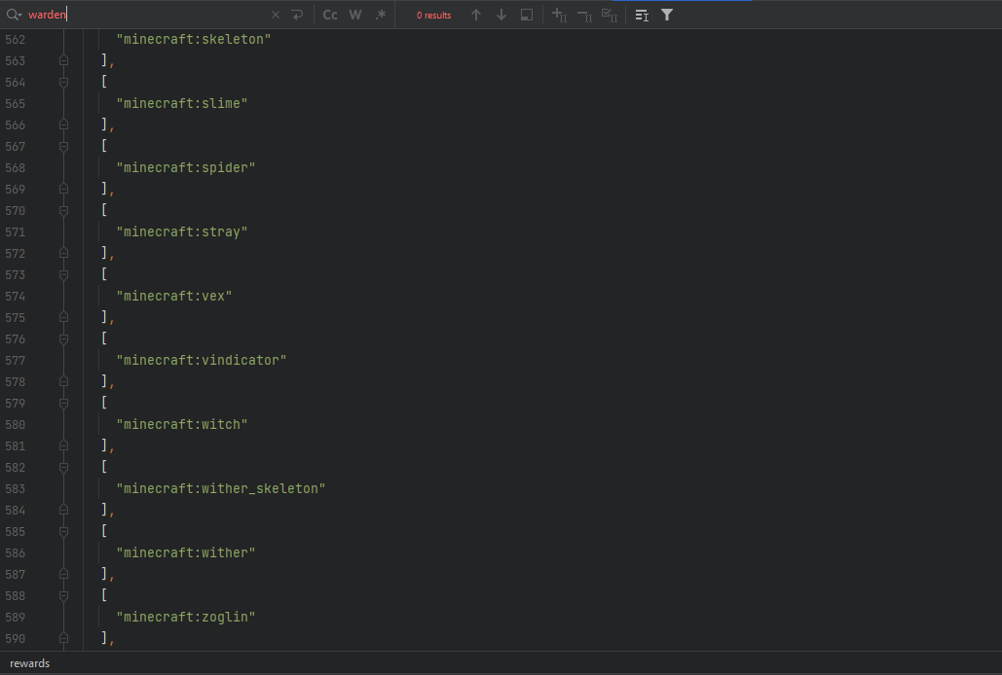Go to previous occurrence up arrow
The image size is (1002, 675).
click(476, 15)
